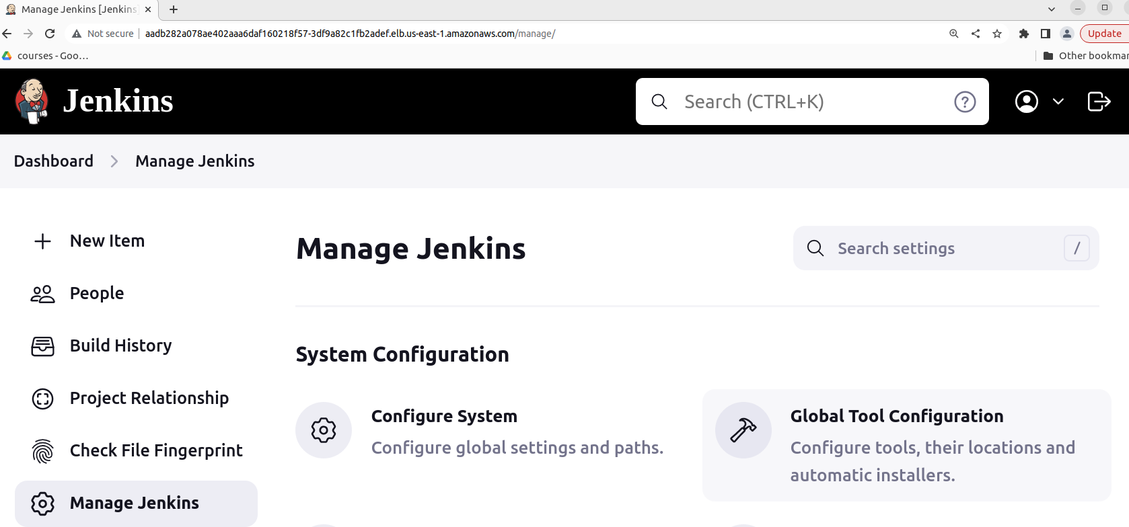Screen dimensions: 1129x527
Task: Open search help question mark icon
Action: click(x=965, y=102)
